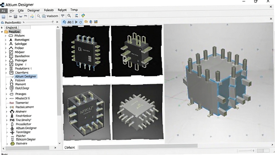Click the dark magnifier after the funnel icon

coord(69,16)
